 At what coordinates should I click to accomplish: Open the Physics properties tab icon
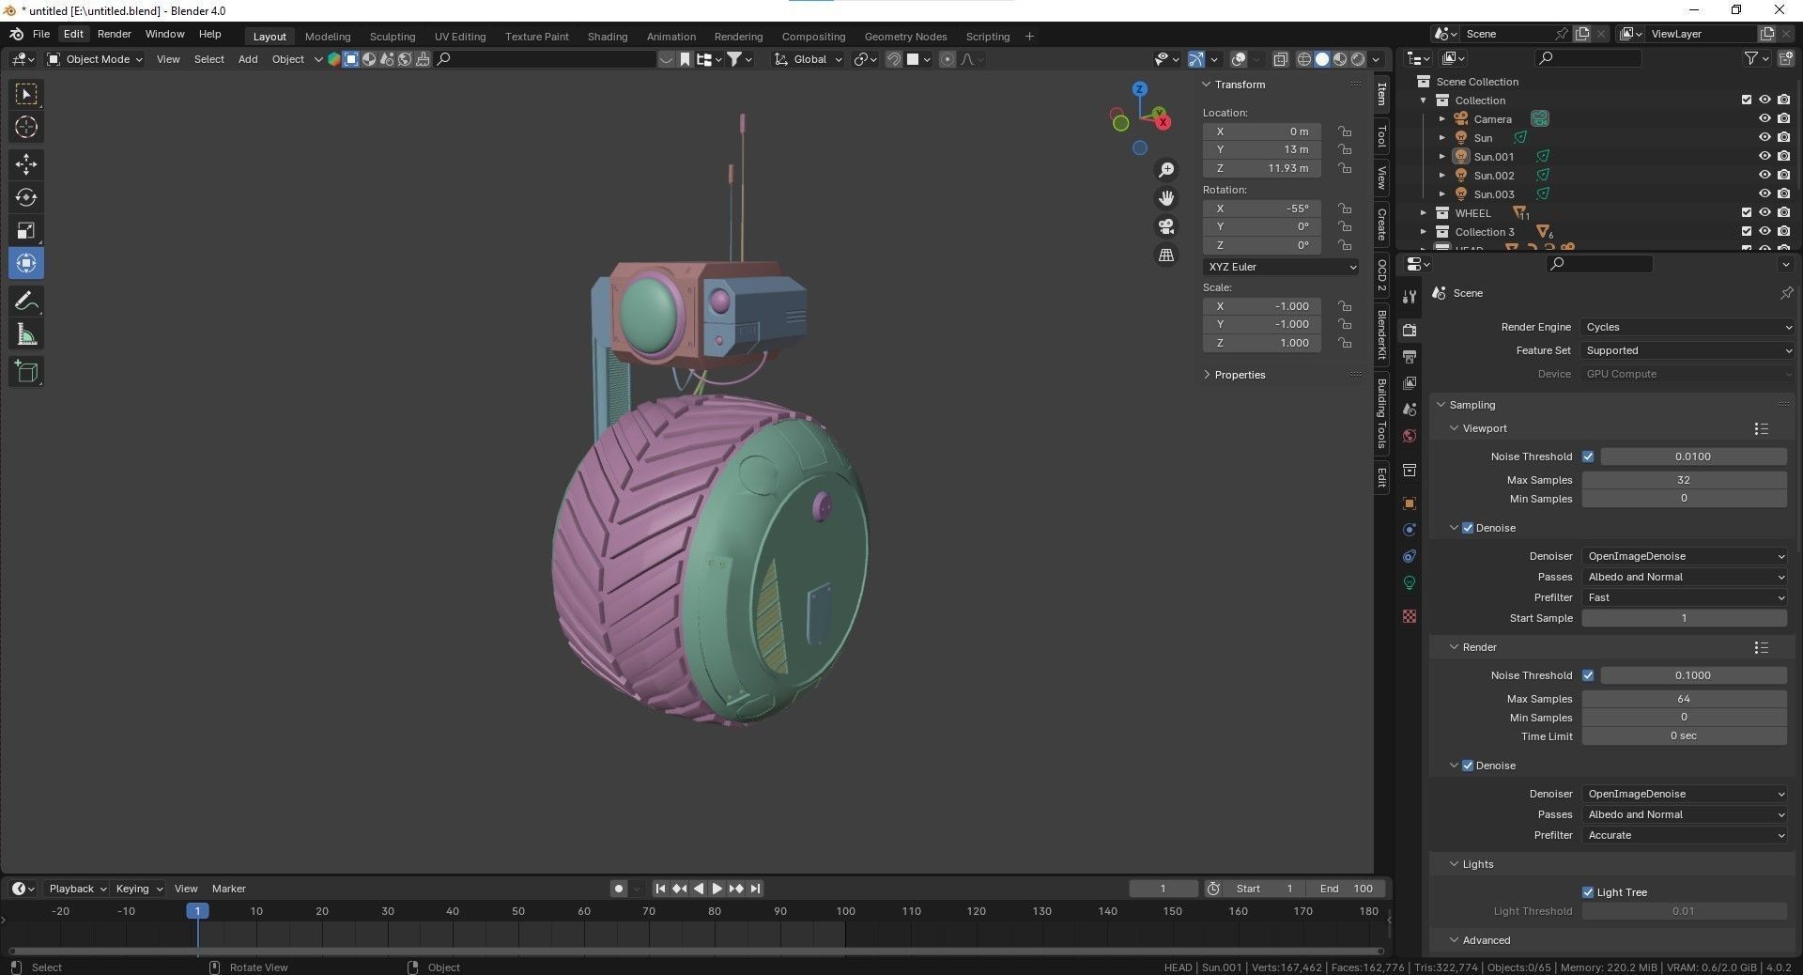(1410, 530)
